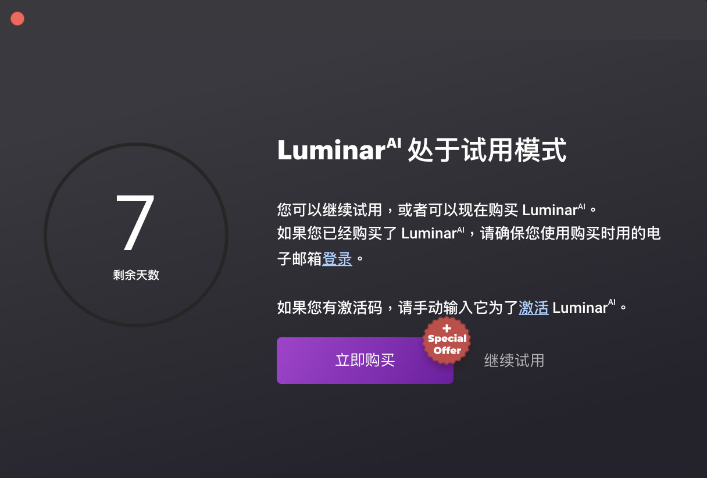The image size is (707, 478).
Task: Click the plus sign on the Special Offer badge
Action: click(447, 329)
